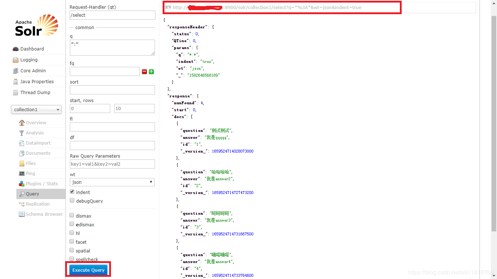Enable the debugQuery checkbox
Screen dimensions: 497x279
(72, 201)
